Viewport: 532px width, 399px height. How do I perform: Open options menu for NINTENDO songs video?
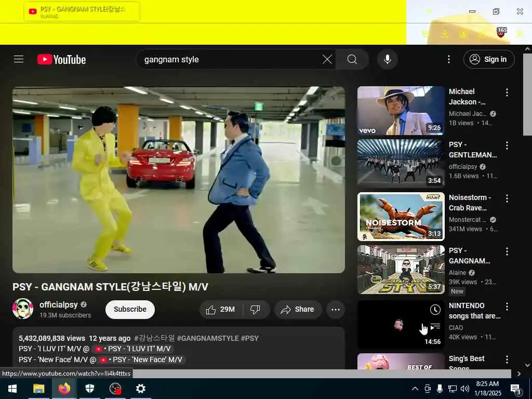click(x=507, y=307)
